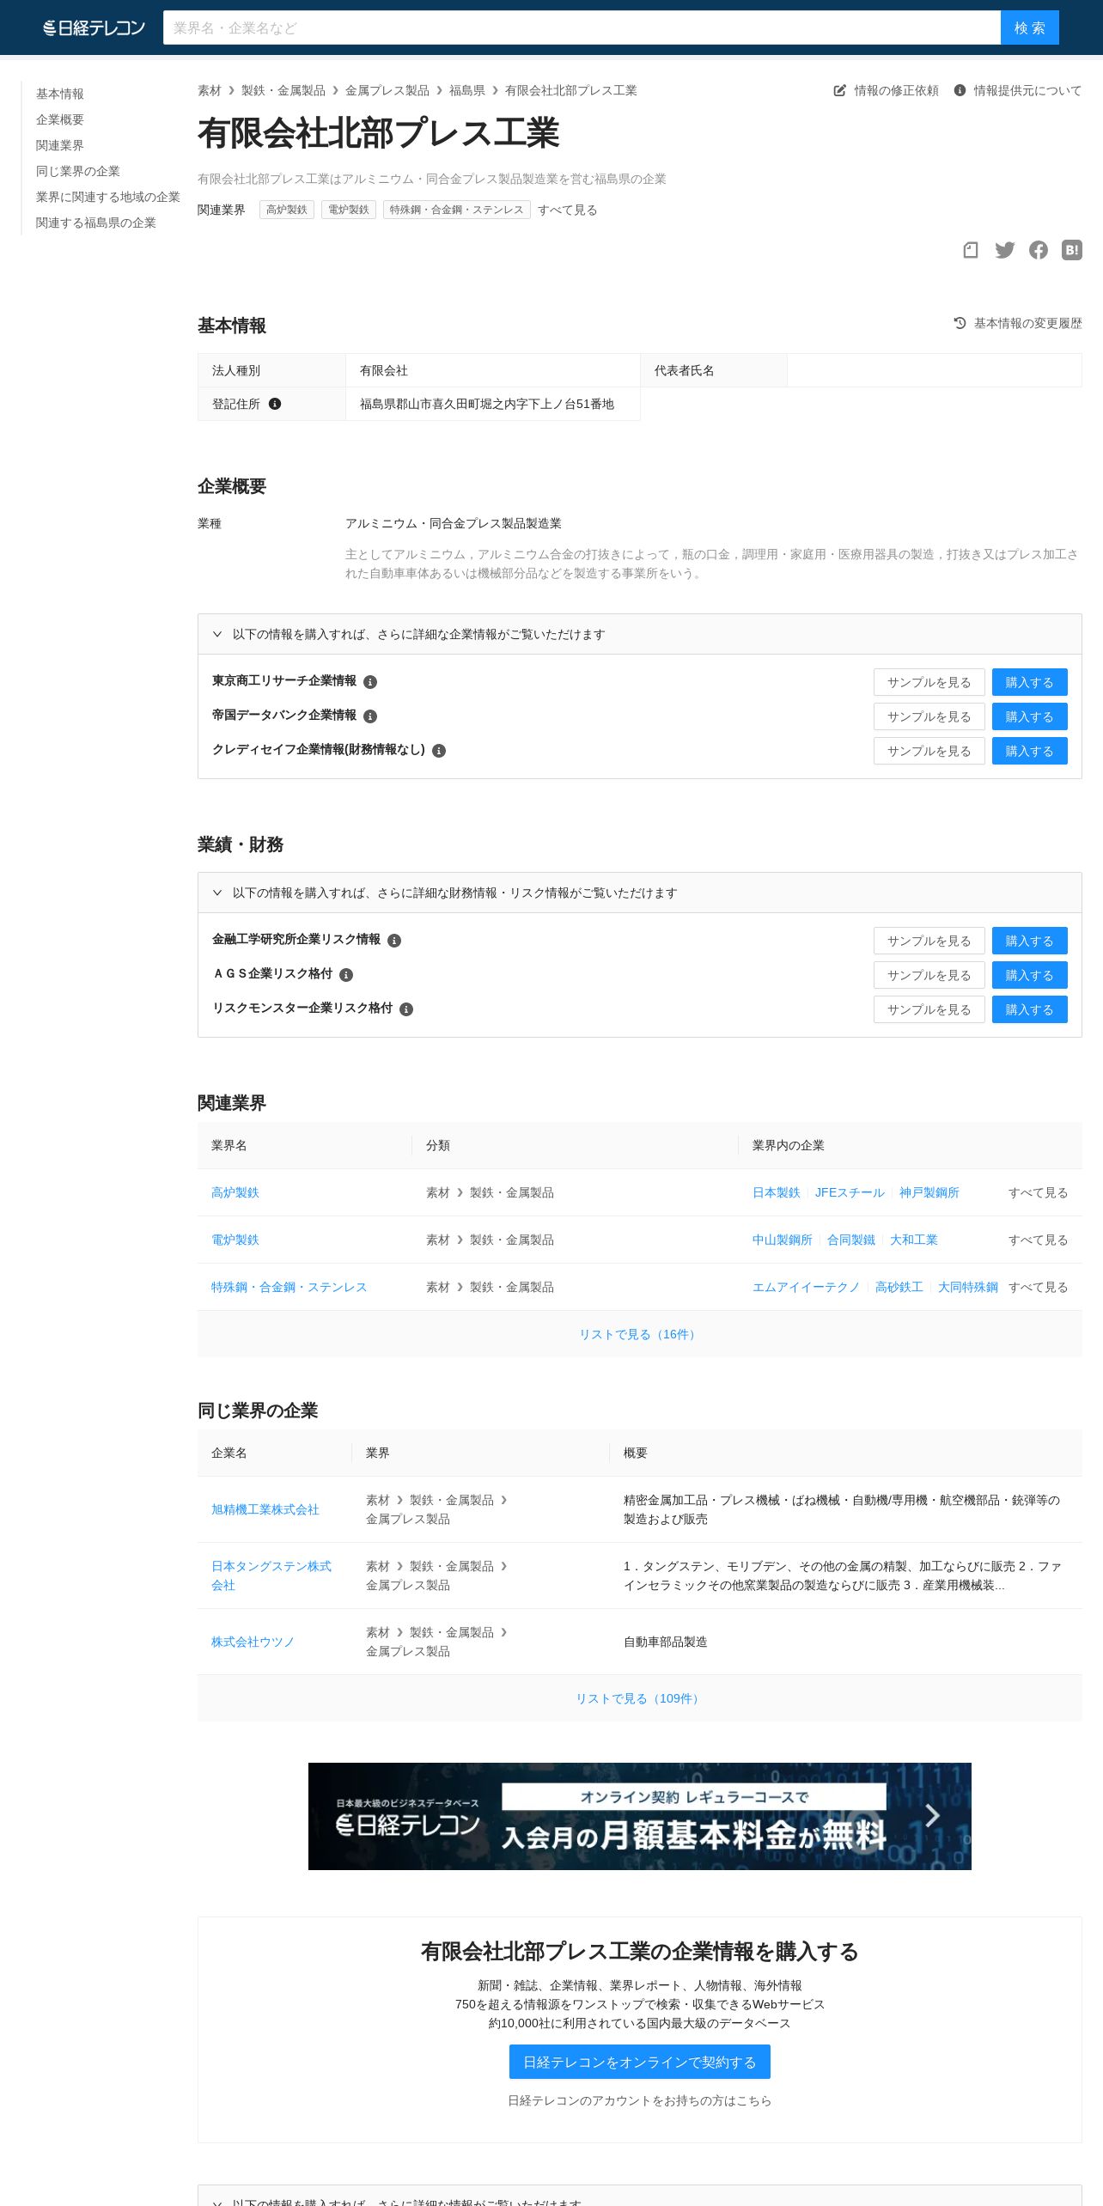Click リストで見る（16件）
This screenshot has width=1103, height=2206.
tap(640, 1334)
